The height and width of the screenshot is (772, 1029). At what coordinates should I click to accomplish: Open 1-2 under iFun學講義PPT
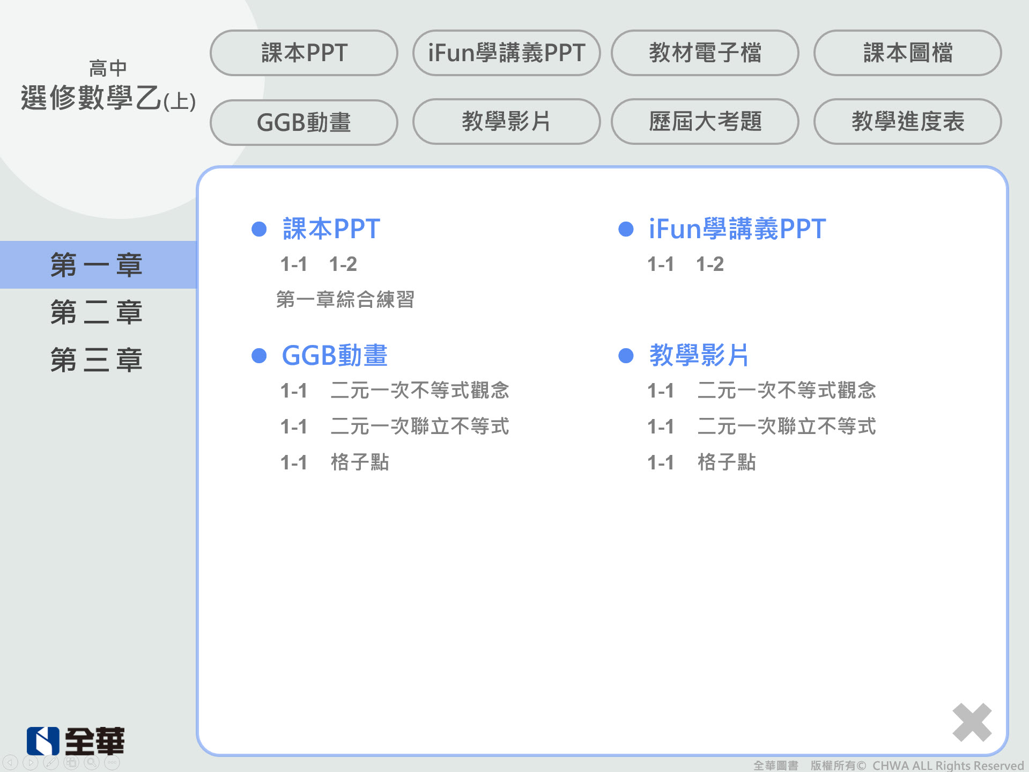click(709, 264)
